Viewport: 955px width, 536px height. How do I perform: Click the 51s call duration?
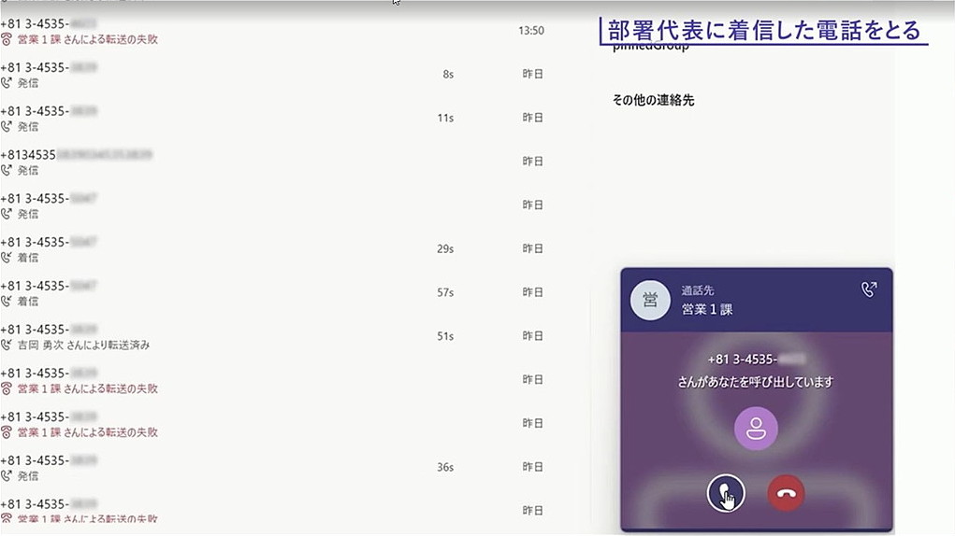(445, 336)
